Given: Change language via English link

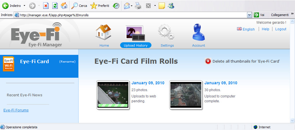Looking at the screenshot, I should pyautogui.click(x=248, y=29).
